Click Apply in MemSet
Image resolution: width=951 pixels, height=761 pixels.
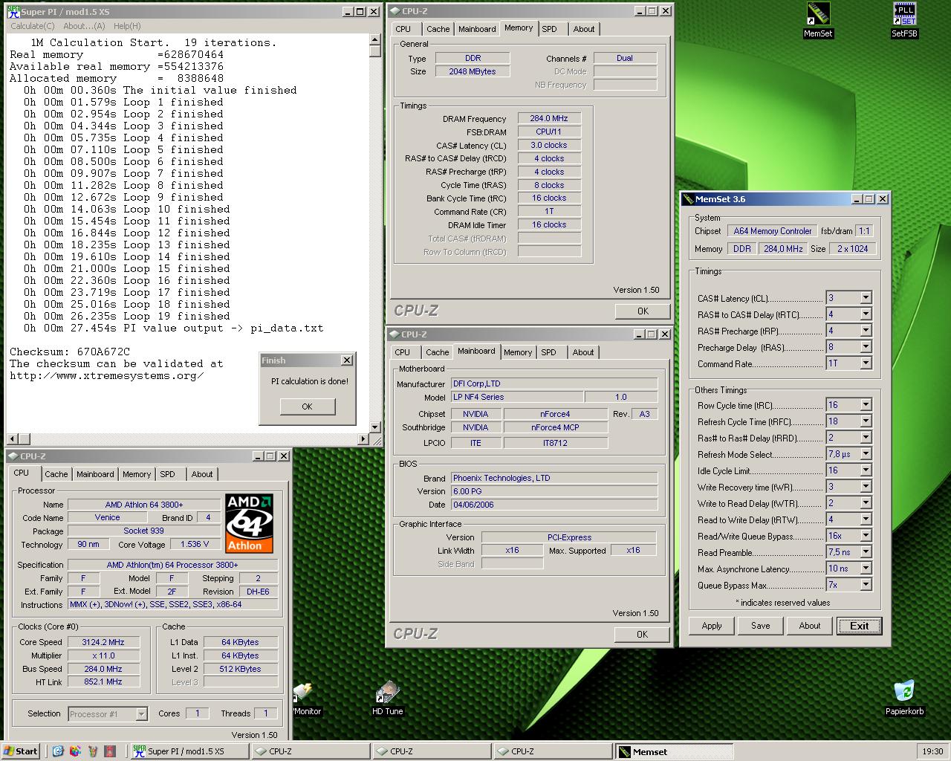point(712,626)
